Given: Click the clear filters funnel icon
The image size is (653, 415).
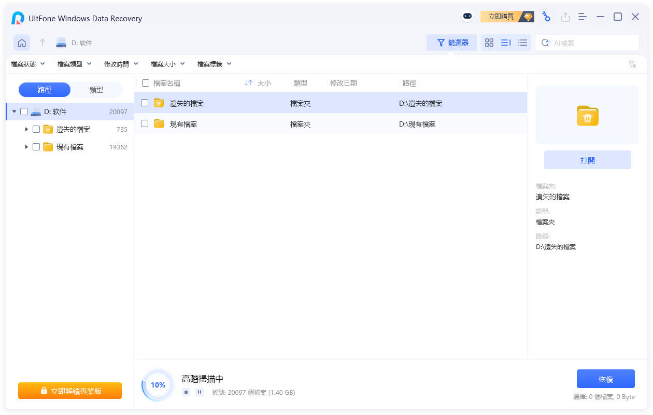Looking at the screenshot, I should (632, 64).
